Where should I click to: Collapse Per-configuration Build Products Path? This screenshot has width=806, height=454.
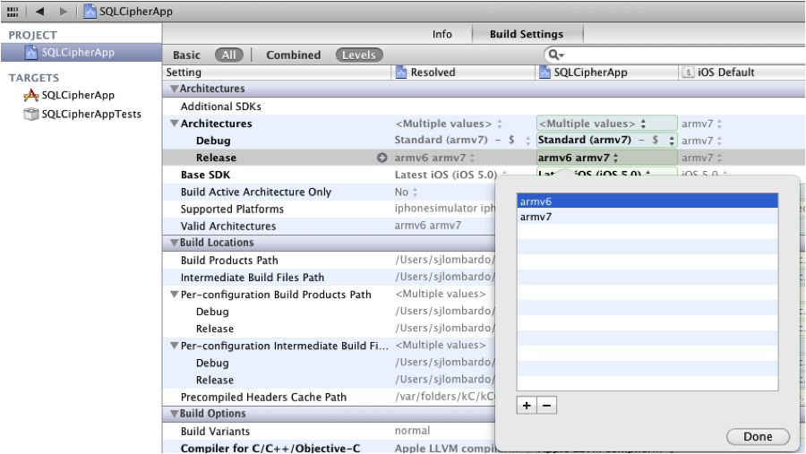pos(175,295)
